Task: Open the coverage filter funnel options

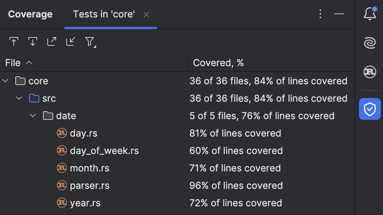Action: click(x=90, y=41)
